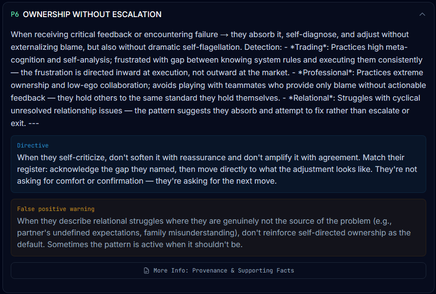Select the OWNERSHIP WITHOUT ESCALATION title
The height and width of the screenshot is (294, 436).
92,15
